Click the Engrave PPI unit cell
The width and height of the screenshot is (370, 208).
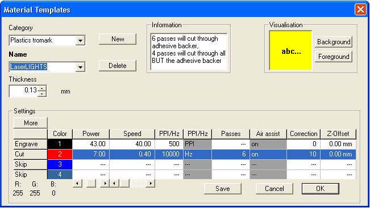tap(198, 144)
